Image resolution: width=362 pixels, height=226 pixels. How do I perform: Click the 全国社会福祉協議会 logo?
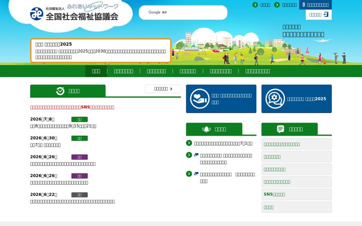(74, 14)
